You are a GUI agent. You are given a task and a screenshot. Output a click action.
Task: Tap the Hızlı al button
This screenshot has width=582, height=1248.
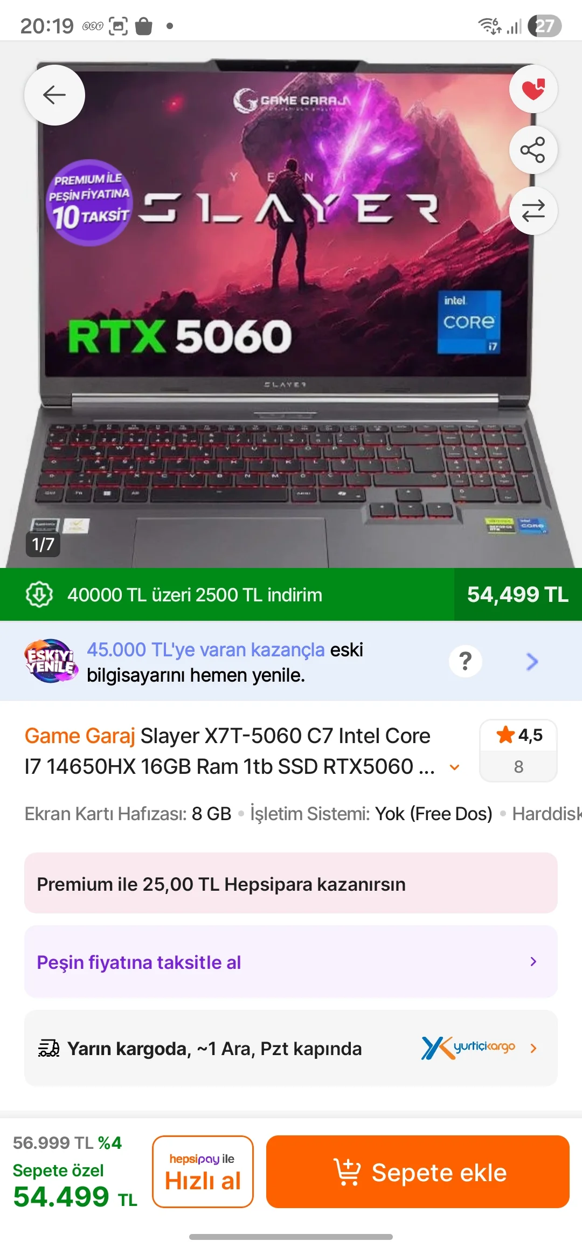tap(203, 1171)
